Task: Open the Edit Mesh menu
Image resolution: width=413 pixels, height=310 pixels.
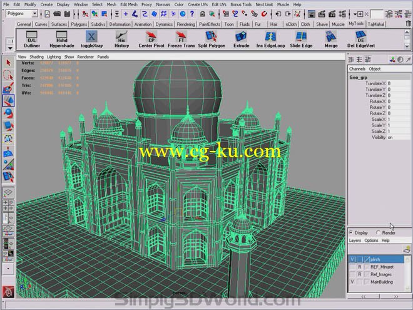Action: pos(129,4)
